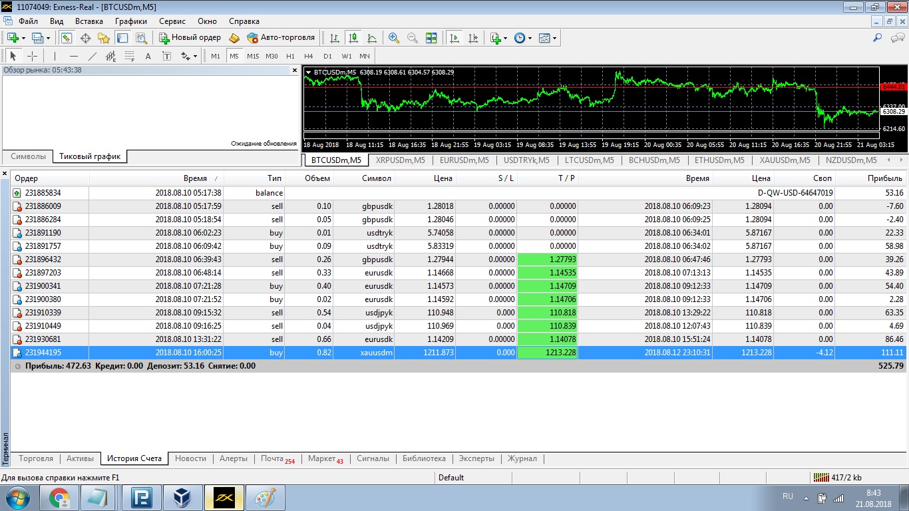Toggle the candlestick chart mode
Viewport: 909px width, 511px height.
pos(353,38)
